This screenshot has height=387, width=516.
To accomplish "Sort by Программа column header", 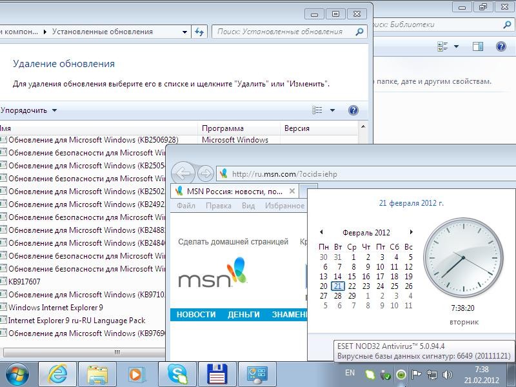I will 239,128.
